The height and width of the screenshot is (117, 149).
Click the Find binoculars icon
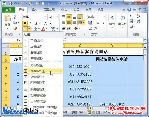point(139,21)
